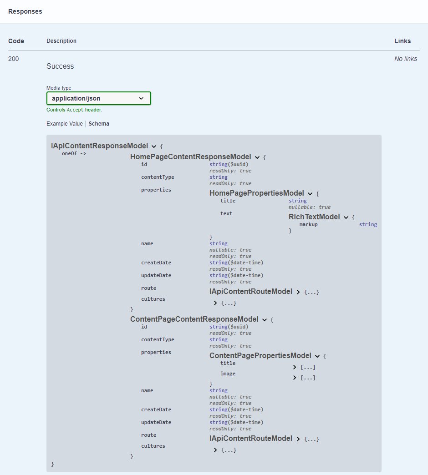Click the ContentPagePropertiesModel title
Image resolution: width=428 pixels, height=475 pixels.
click(260, 356)
